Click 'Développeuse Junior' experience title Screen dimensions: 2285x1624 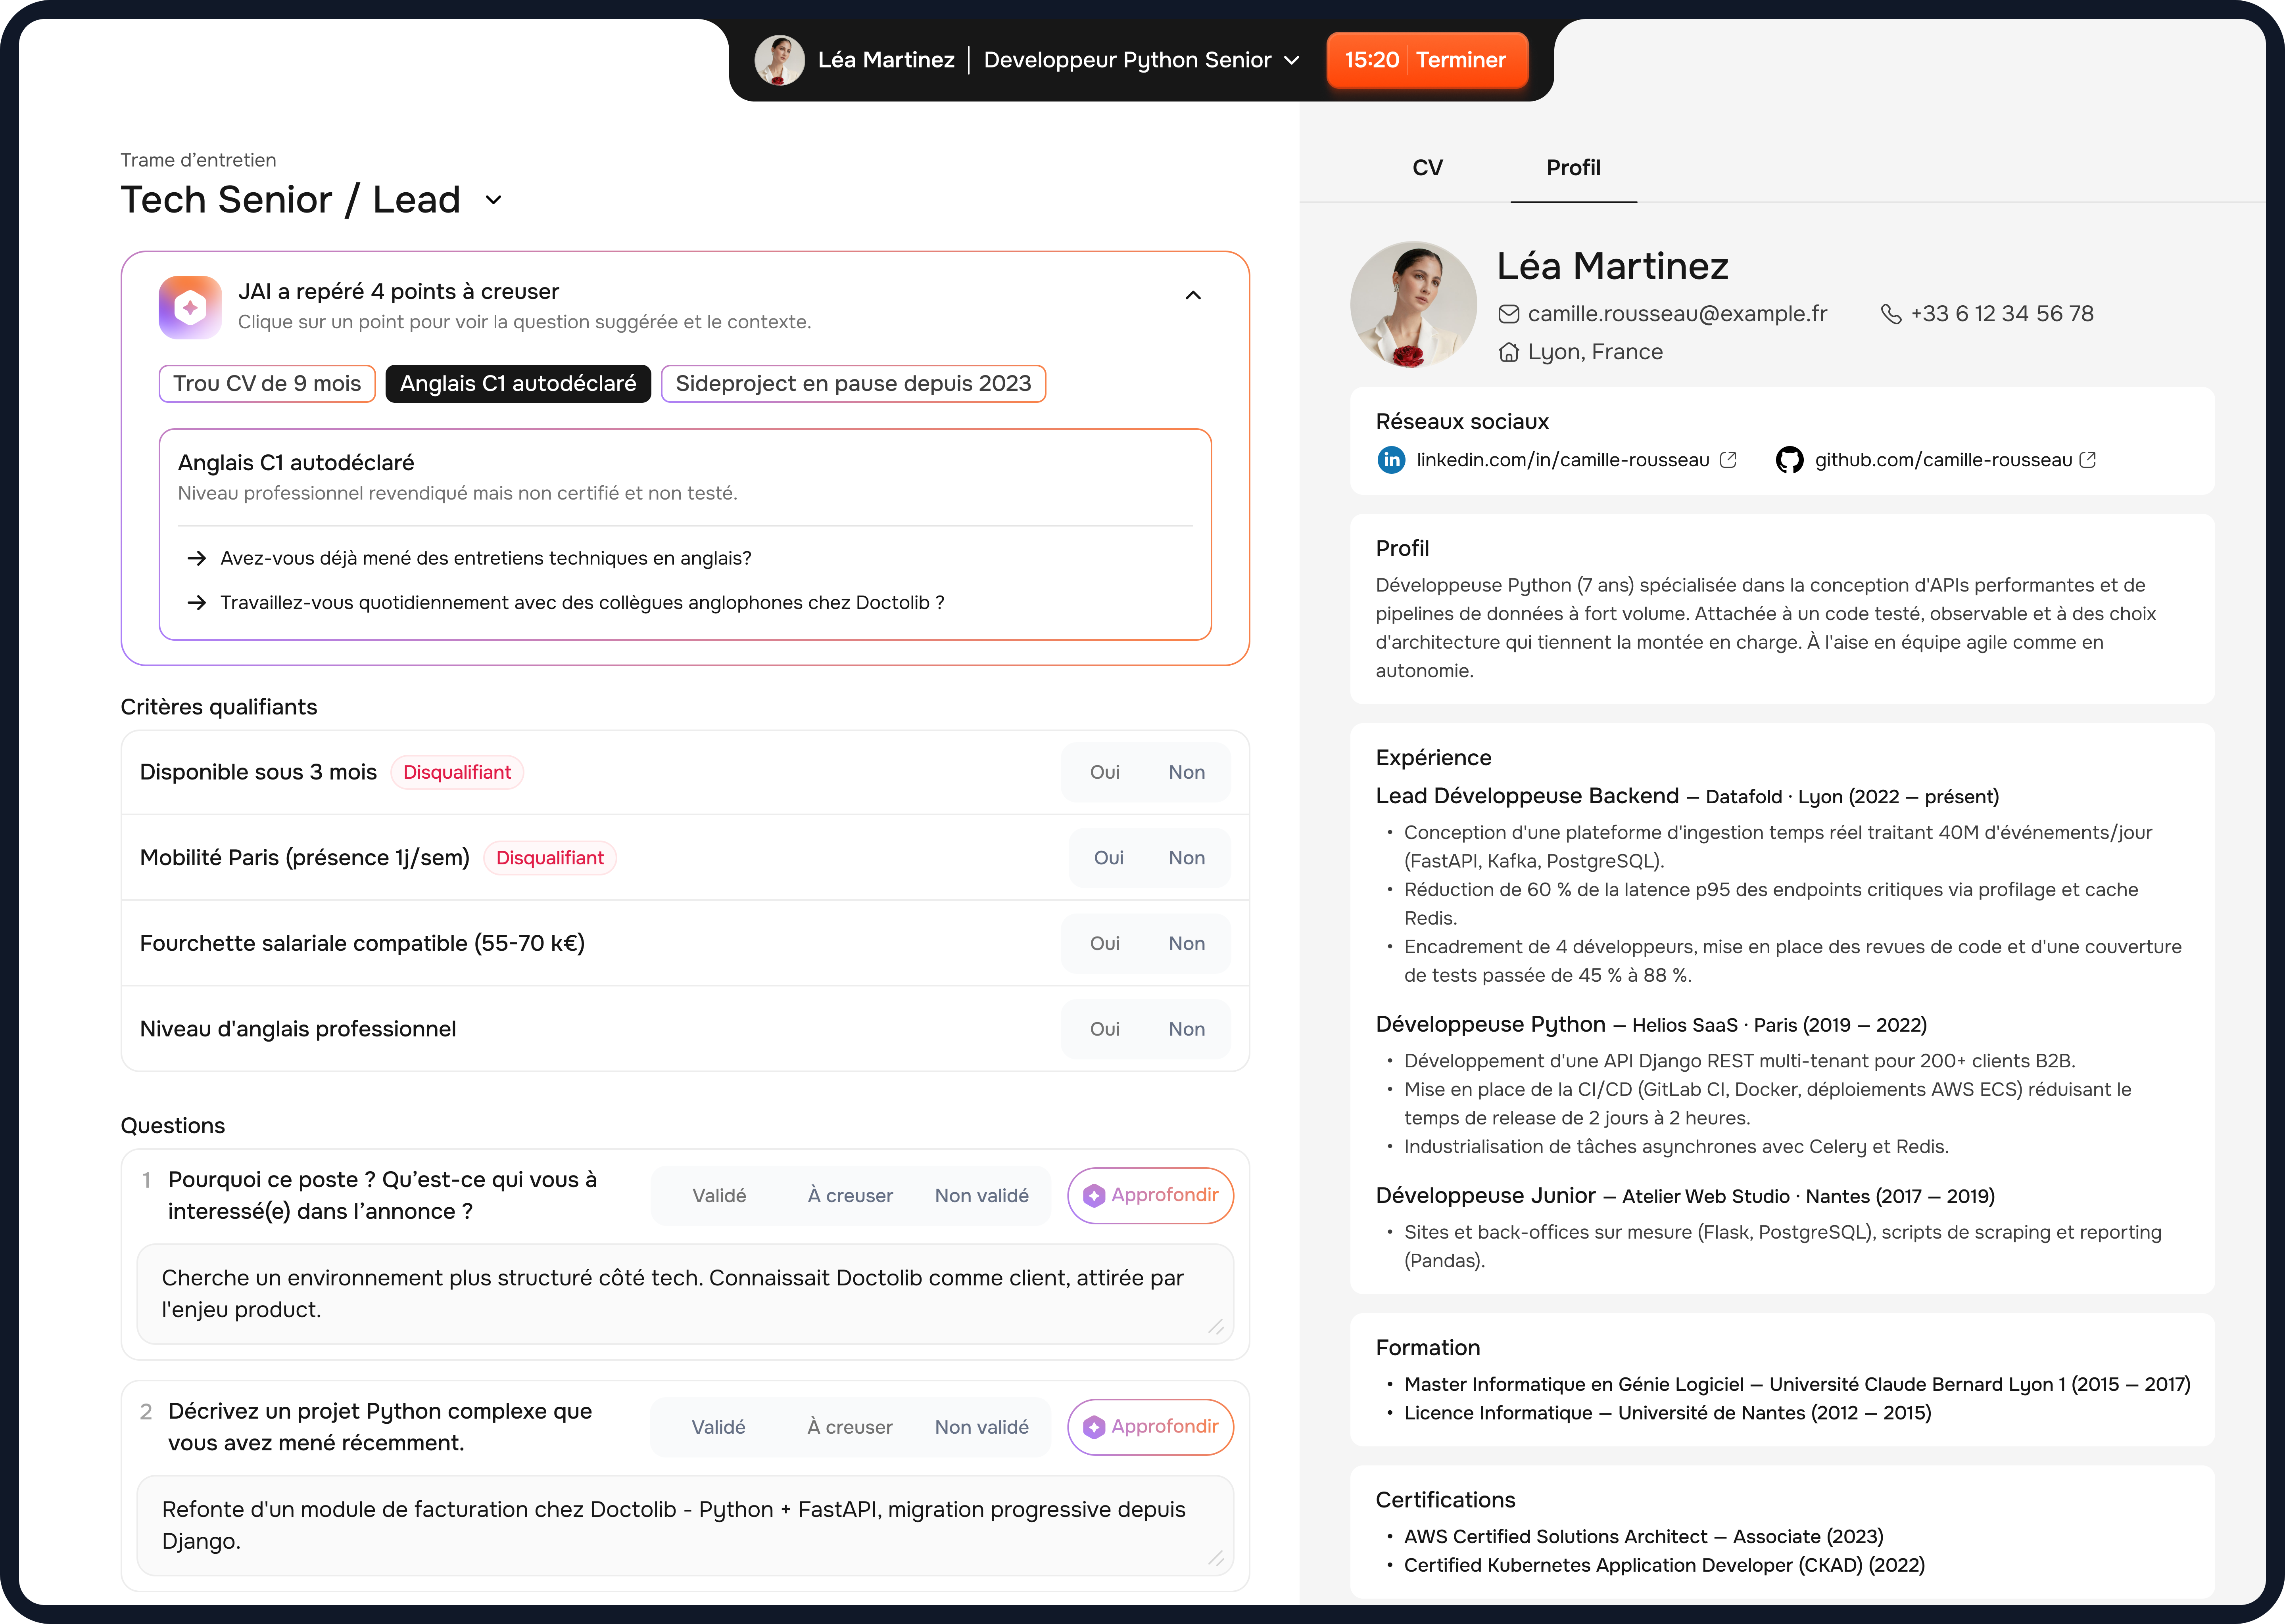[1486, 1196]
